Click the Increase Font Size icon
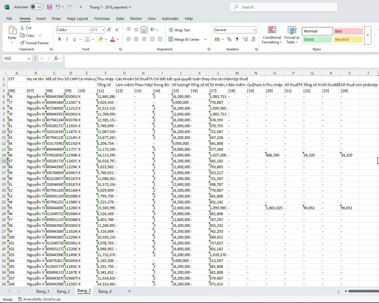Image resolution: width=379 pixels, height=303 pixels. (110, 30)
